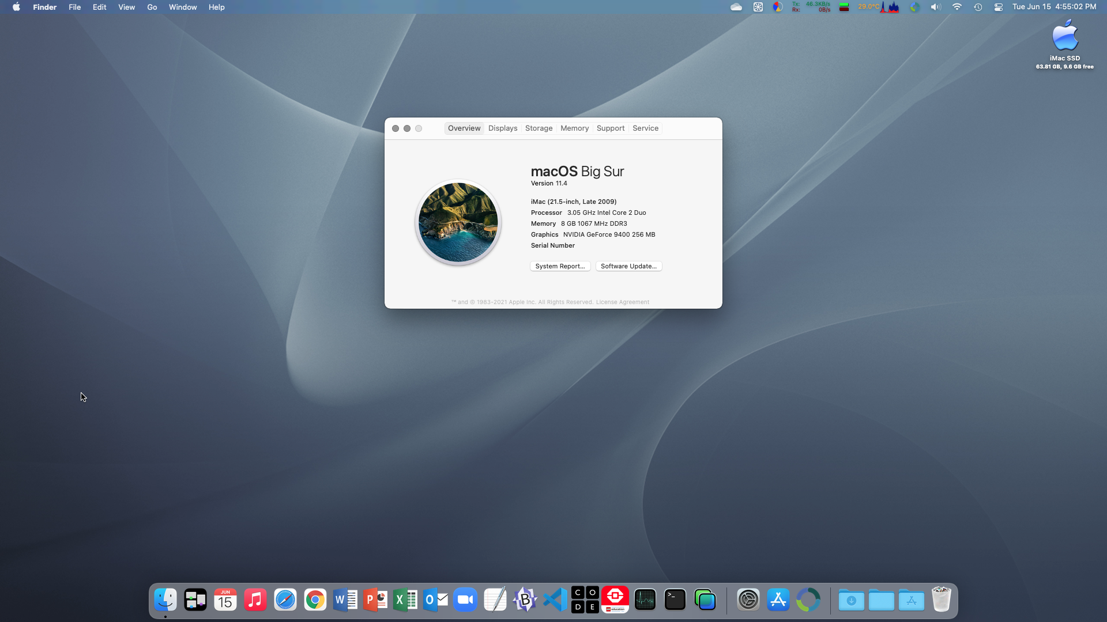1107x622 pixels.
Task: Open App Store from the Dock
Action: [x=778, y=600]
